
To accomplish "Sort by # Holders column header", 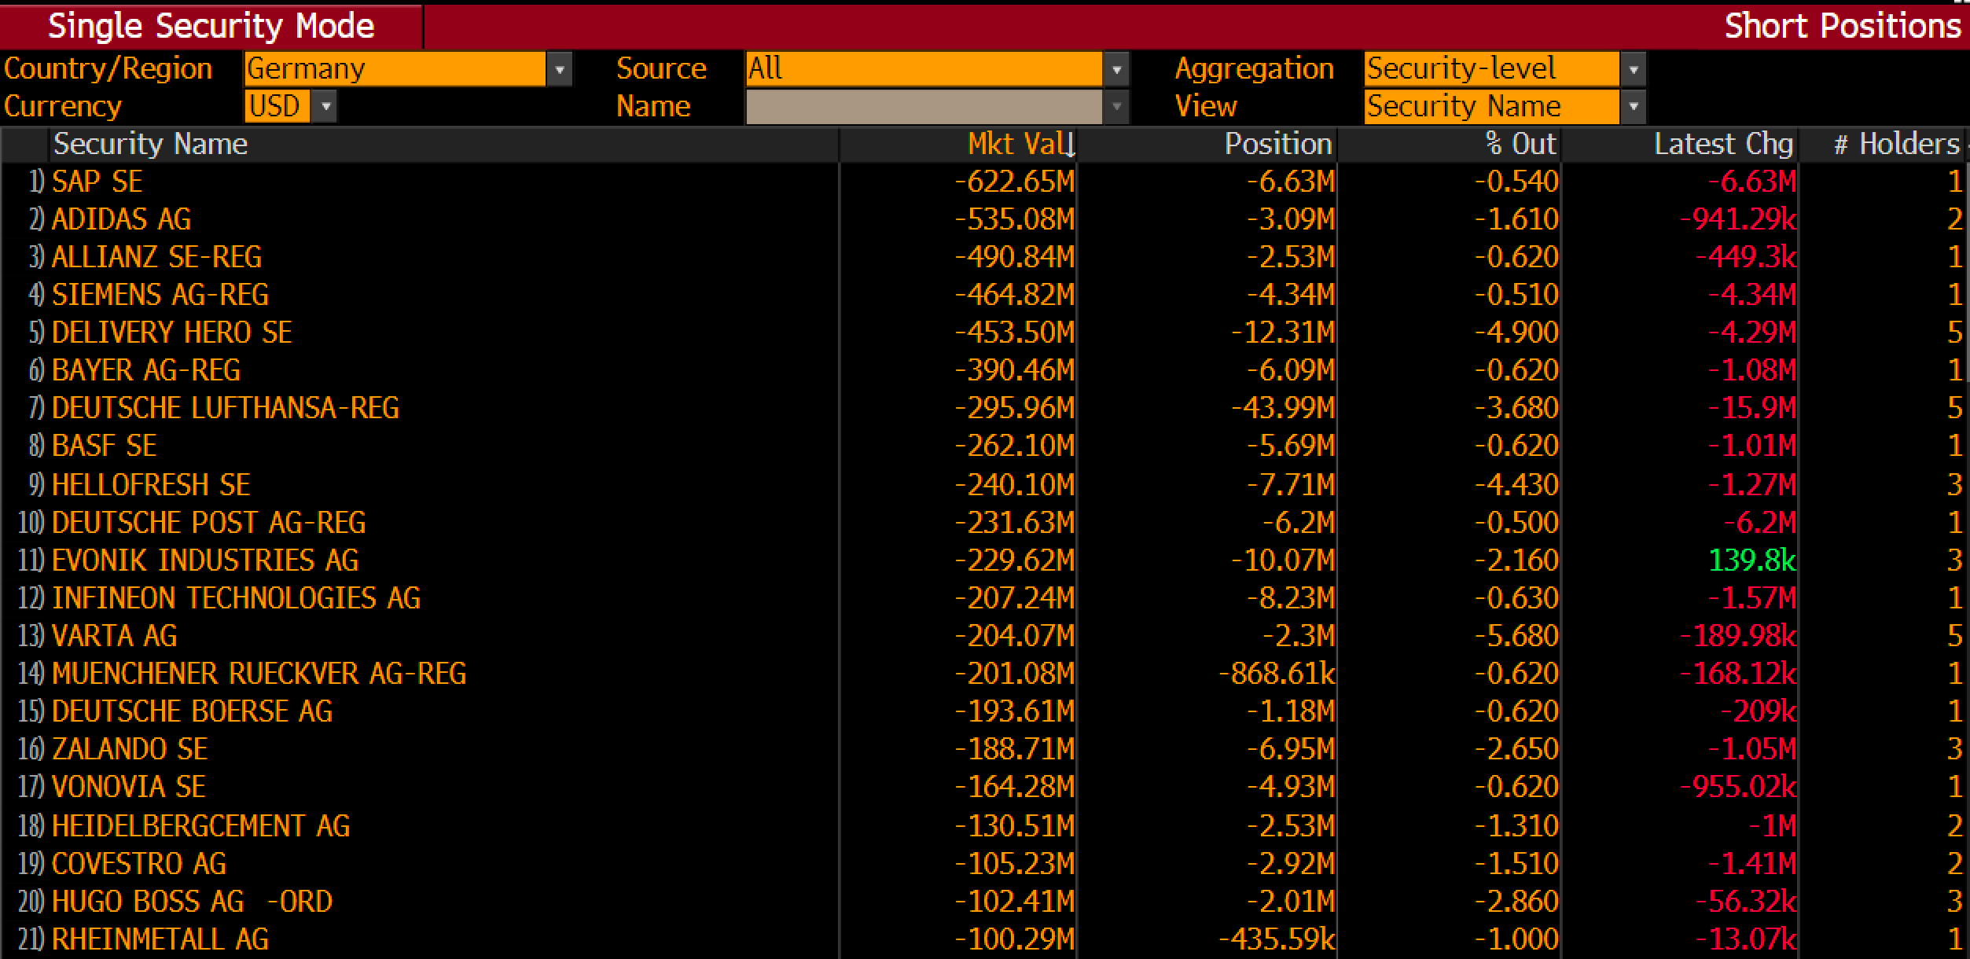I will (x=1895, y=144).
